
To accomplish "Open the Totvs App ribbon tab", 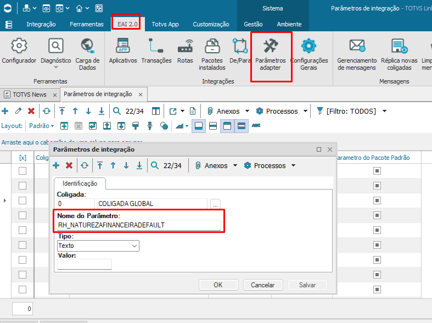I will coord(165,24).
